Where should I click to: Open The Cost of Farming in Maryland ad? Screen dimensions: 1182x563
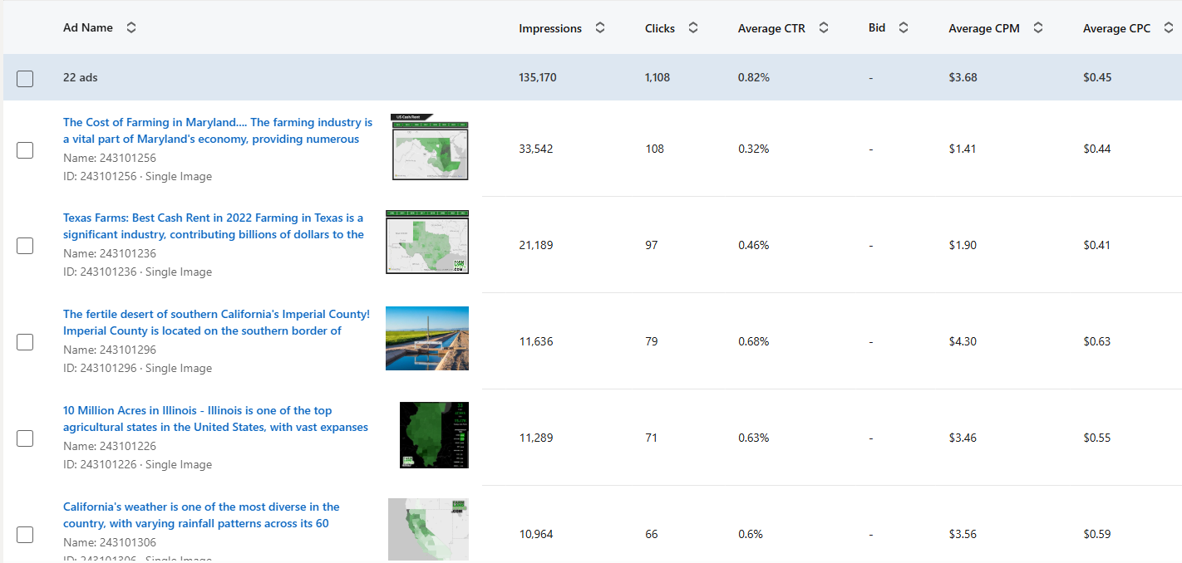pos(218,130)
